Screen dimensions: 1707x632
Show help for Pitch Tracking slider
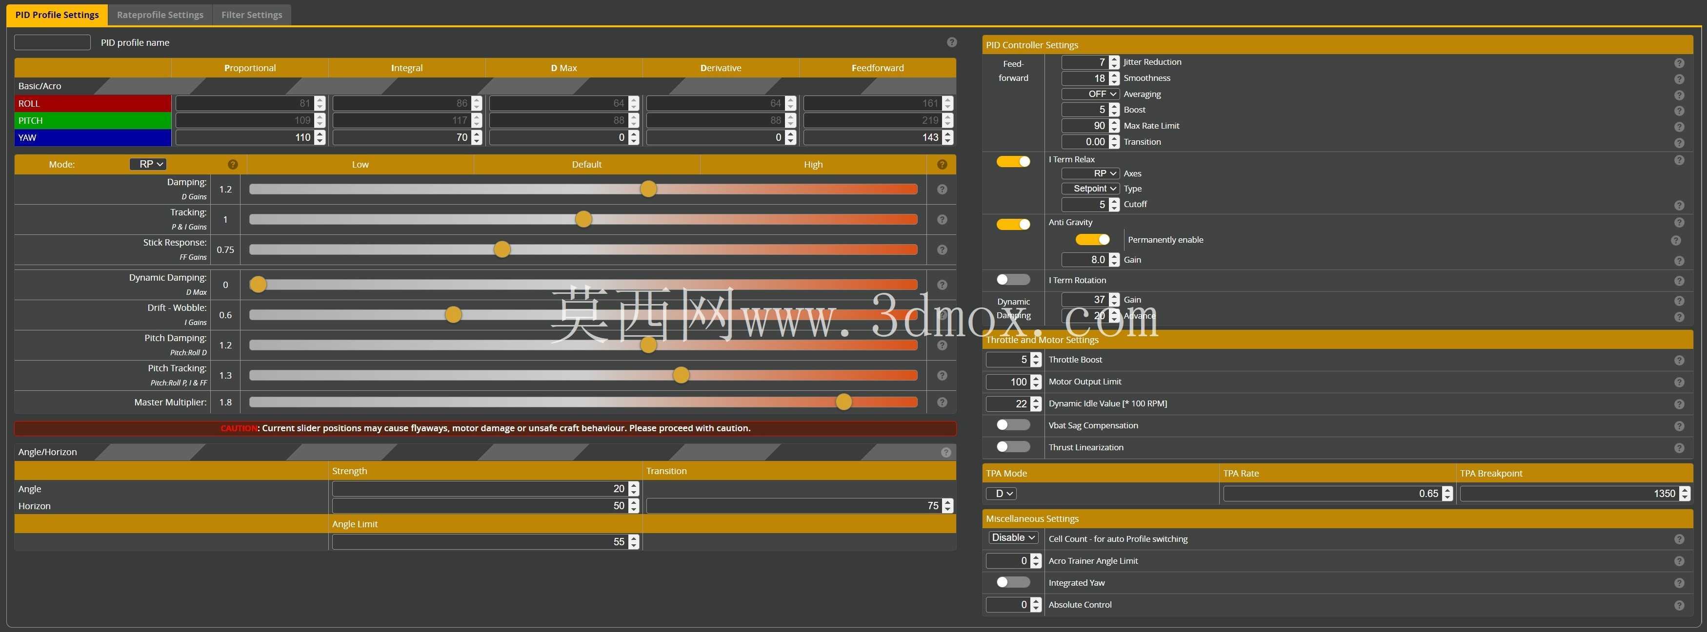(942, 375)
